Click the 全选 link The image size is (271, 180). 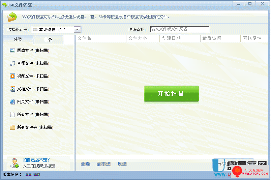[85, 164]
